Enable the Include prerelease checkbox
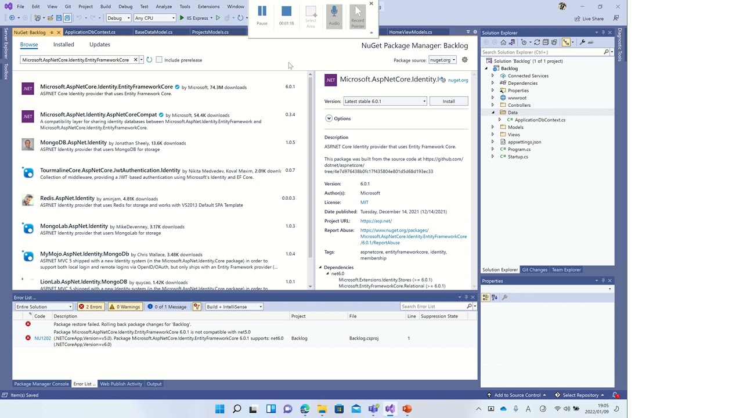 (x=159, y=60)
